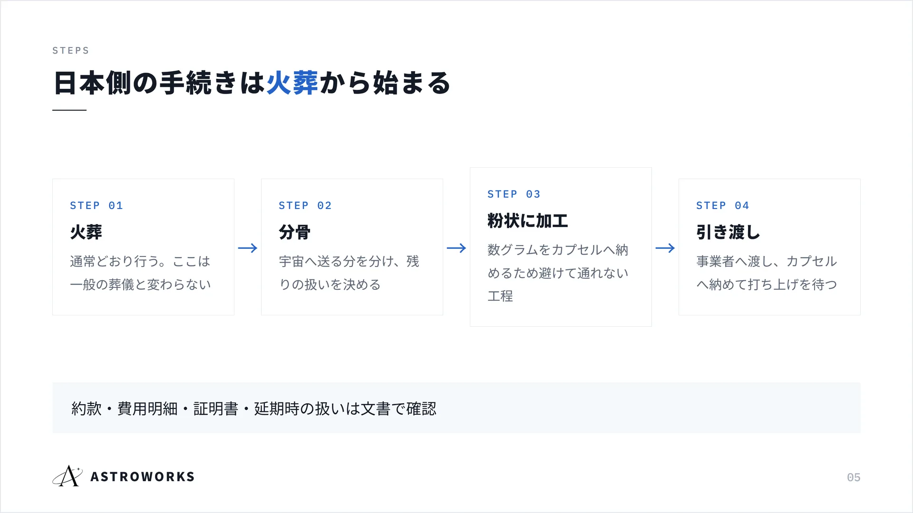The image size is (913, 513).
Task: Click the STEP 03 label
Action: coord(514,194)
